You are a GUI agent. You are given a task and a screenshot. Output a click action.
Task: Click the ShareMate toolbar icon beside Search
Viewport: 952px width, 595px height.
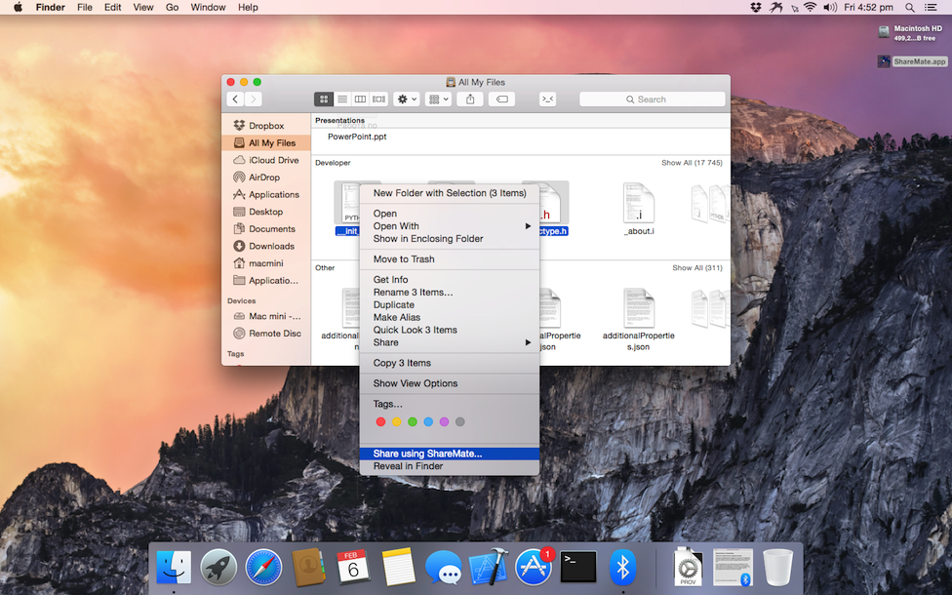(x=547, y=99)
